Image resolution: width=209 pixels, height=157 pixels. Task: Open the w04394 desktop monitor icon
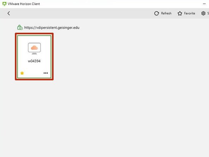(34, 48)
